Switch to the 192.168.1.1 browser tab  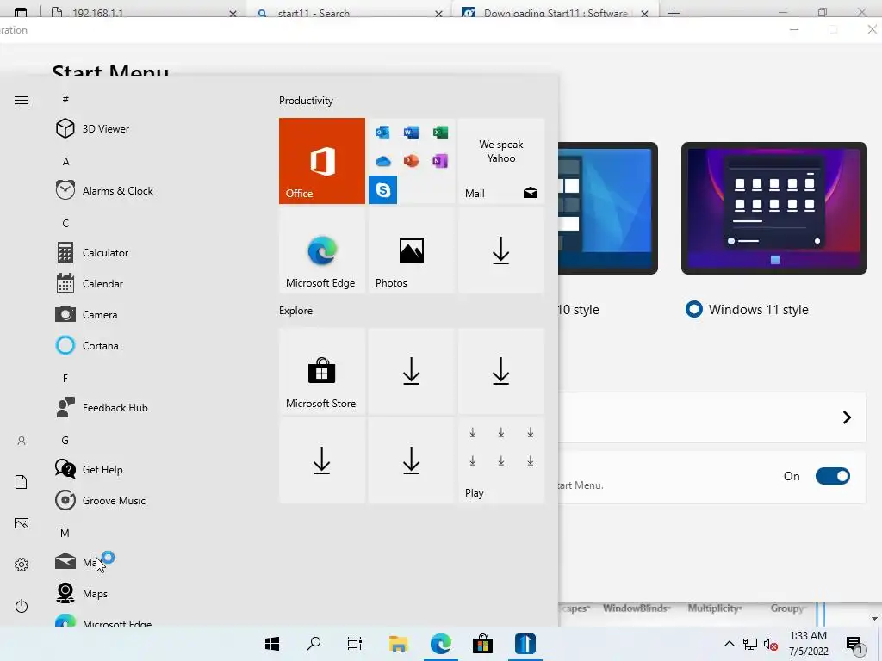144,12
